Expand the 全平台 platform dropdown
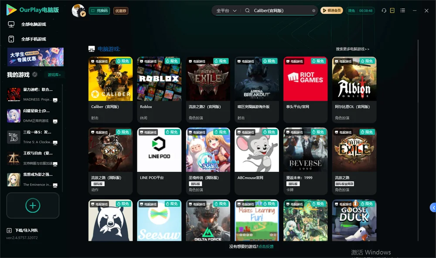The width and height of the screenshot is (436, 258). coord(226,10)
